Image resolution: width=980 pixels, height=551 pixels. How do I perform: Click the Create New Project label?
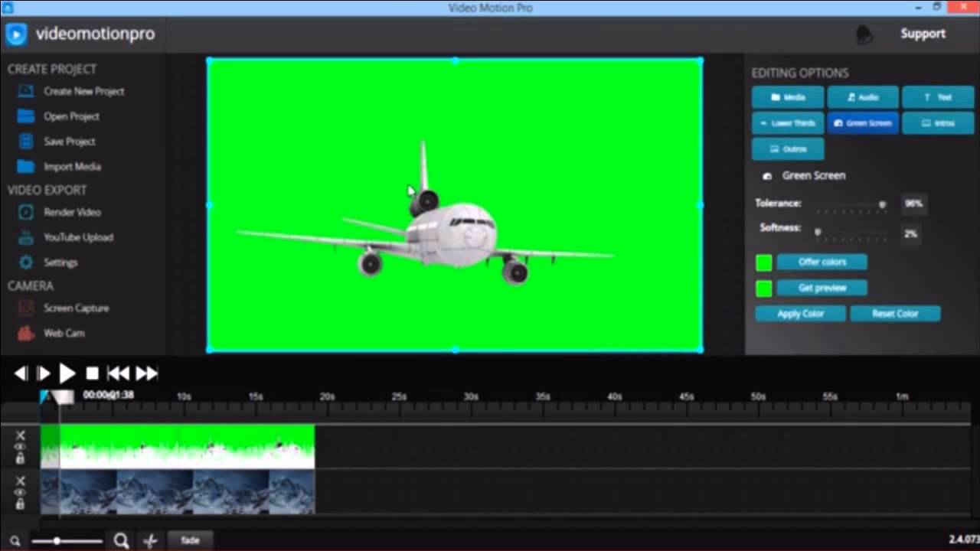point(84,91)
